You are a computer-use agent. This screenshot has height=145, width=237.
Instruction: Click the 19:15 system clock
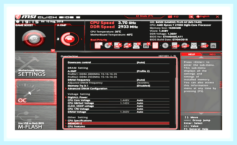click(30, 22)
